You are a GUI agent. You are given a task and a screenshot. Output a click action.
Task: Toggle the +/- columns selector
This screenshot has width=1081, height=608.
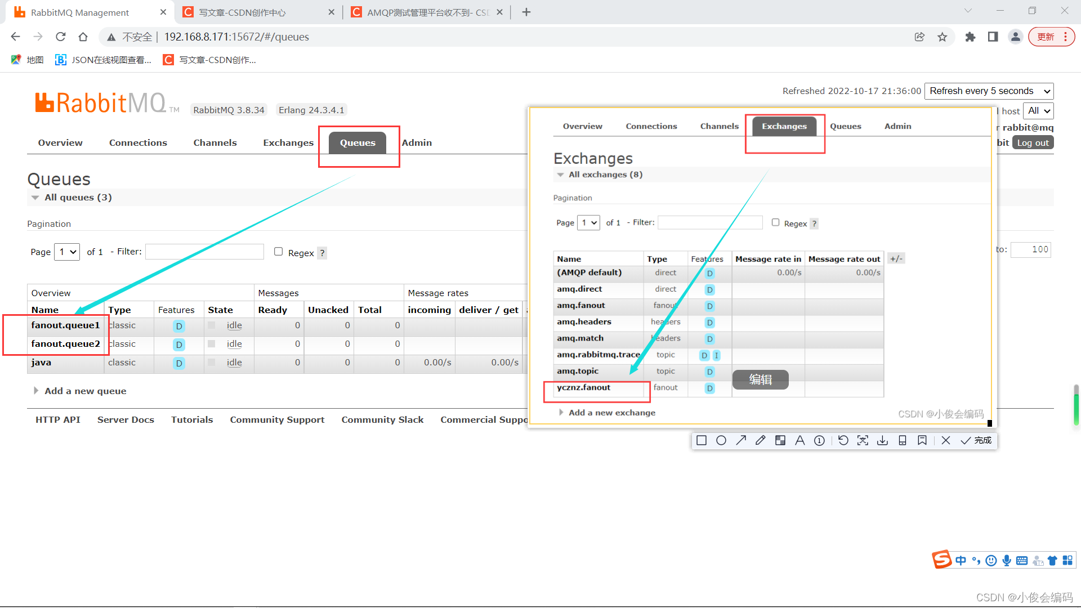(x=896, y=259)
